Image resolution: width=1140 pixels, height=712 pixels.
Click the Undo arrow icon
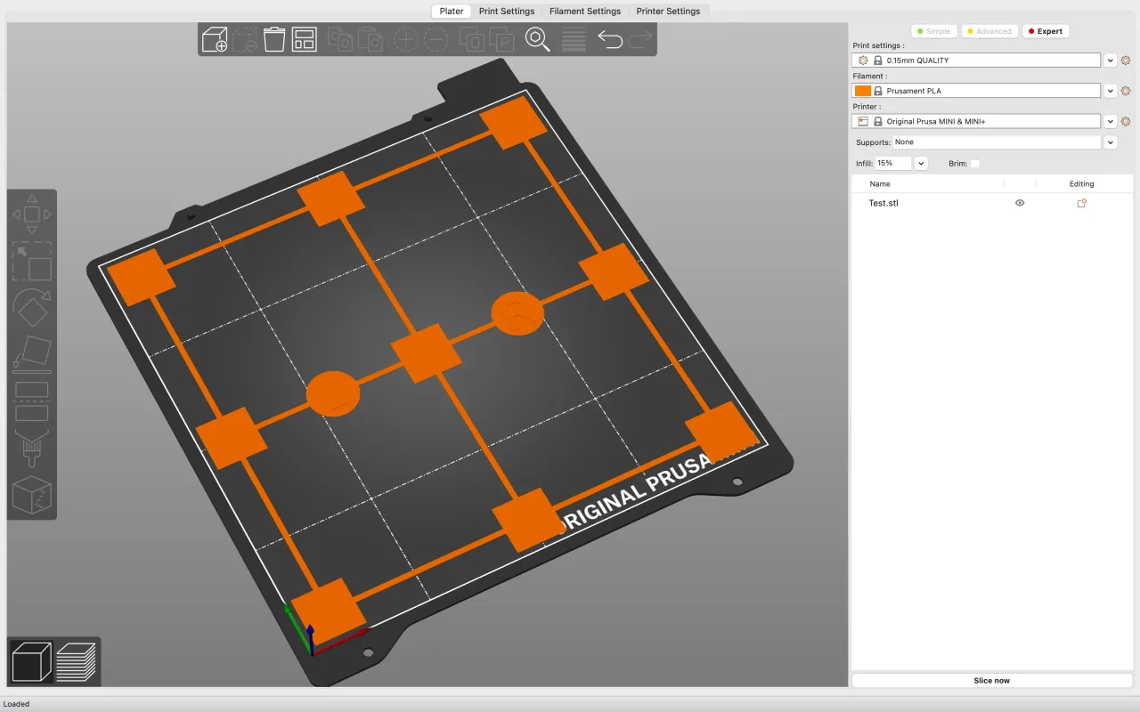pos(610,39)
